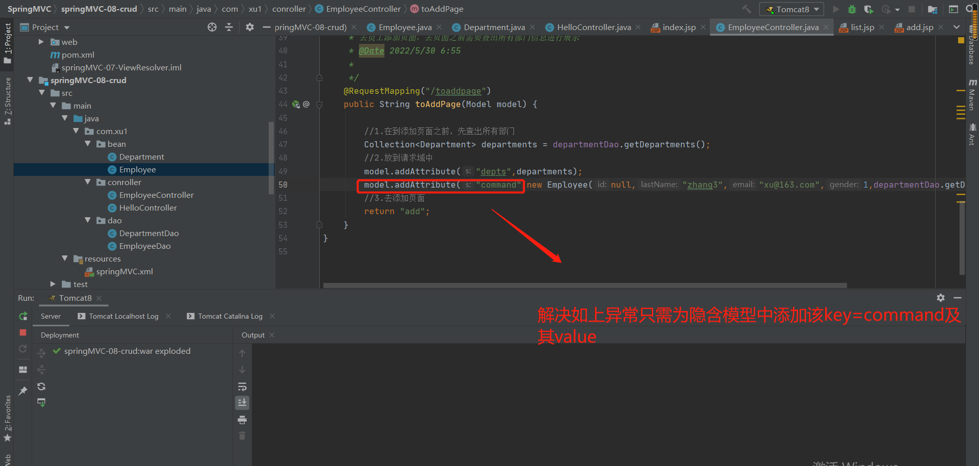Switch to the list.jsp tab

click(862, 27)
